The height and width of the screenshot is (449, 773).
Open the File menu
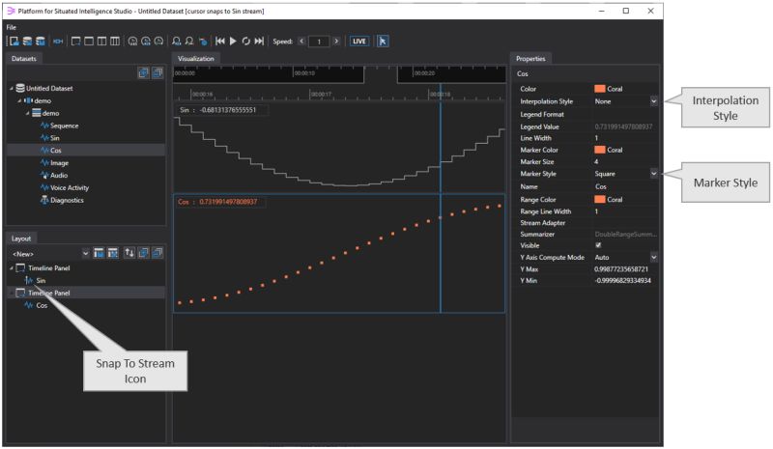(x=12, y=28)
